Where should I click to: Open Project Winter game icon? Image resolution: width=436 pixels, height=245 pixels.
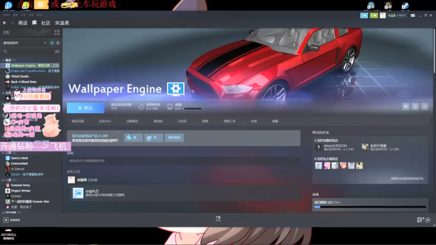pyautogui.click(x=8, y=191)
